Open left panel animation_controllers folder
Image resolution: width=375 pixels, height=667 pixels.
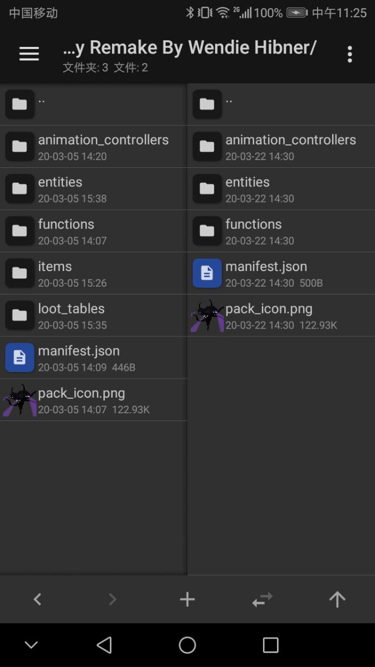click(x=94, y=146)
